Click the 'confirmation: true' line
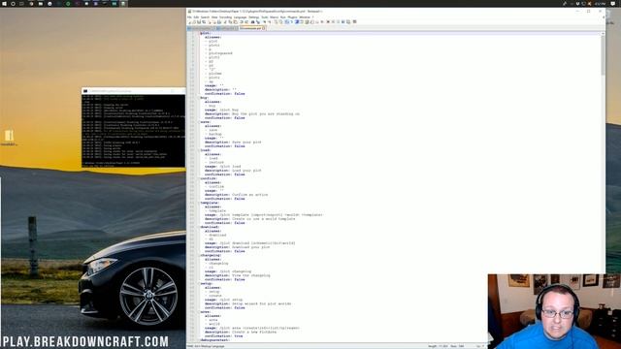Image resolution: width=621 pixels, height=349 pixels. point(224,336)
